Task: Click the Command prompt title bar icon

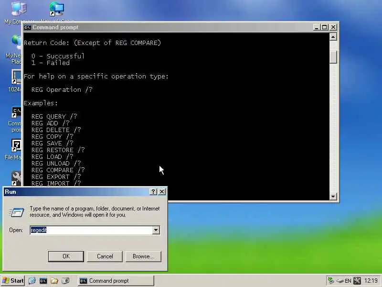Action: (x=27, y=27)
